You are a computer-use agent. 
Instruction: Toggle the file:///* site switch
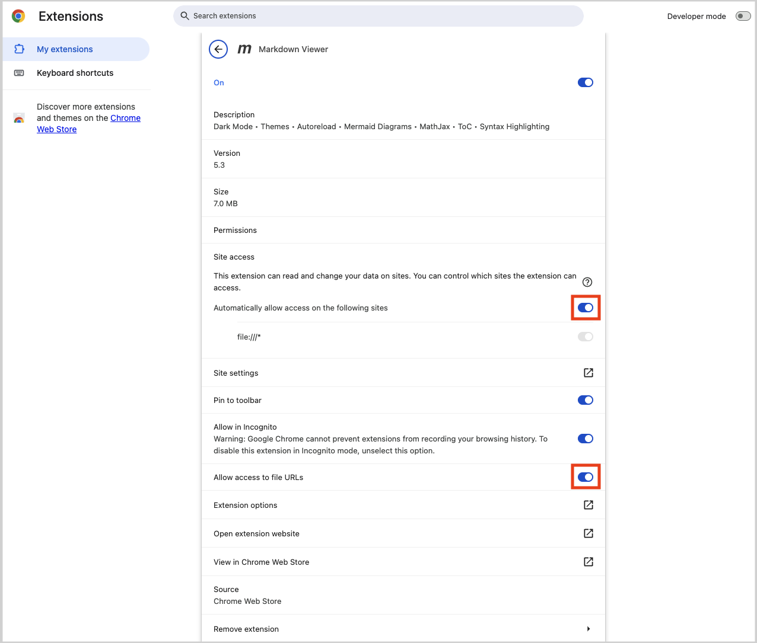pyautogui.click(x=586, y=337)
